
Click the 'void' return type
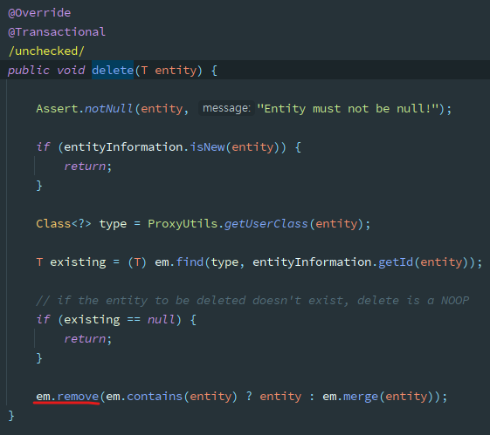click(x=71, y=70)
